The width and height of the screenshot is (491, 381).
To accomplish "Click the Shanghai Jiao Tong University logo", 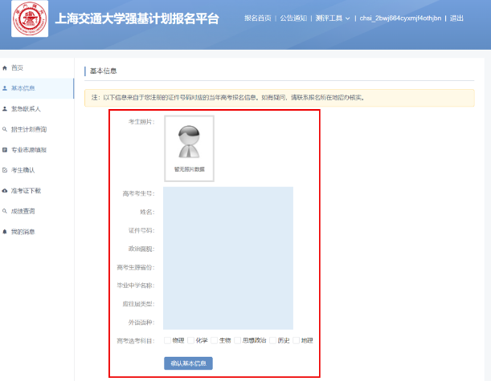I will click(30, 18).
